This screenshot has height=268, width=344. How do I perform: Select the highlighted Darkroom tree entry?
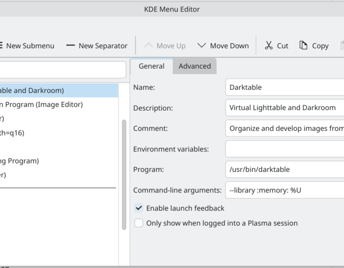59,90
